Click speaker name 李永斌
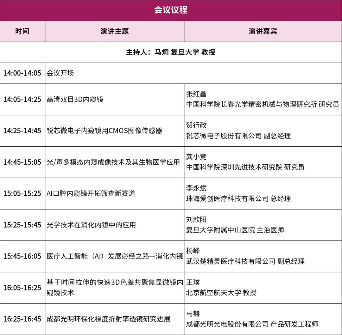342x335 pixels. pyautogui.click(x=196, y=188)
